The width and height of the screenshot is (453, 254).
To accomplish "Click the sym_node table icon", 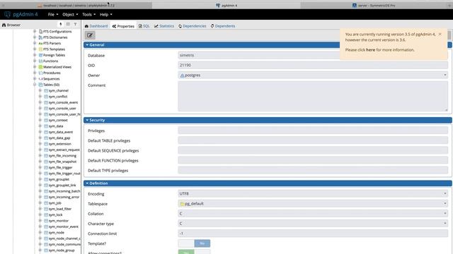I will 46,232.
